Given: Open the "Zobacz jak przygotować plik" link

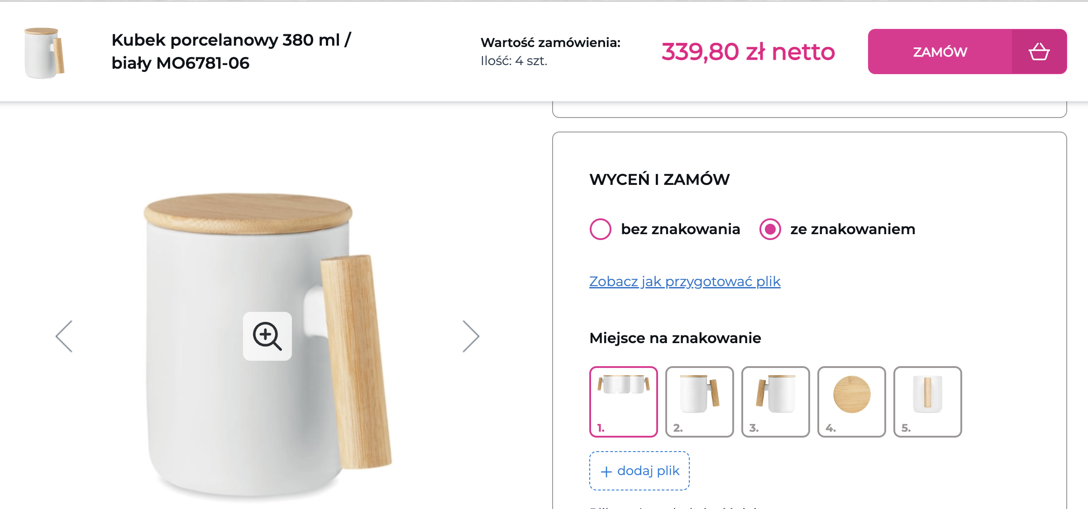Looking at the screenshot, I should 684,282.
